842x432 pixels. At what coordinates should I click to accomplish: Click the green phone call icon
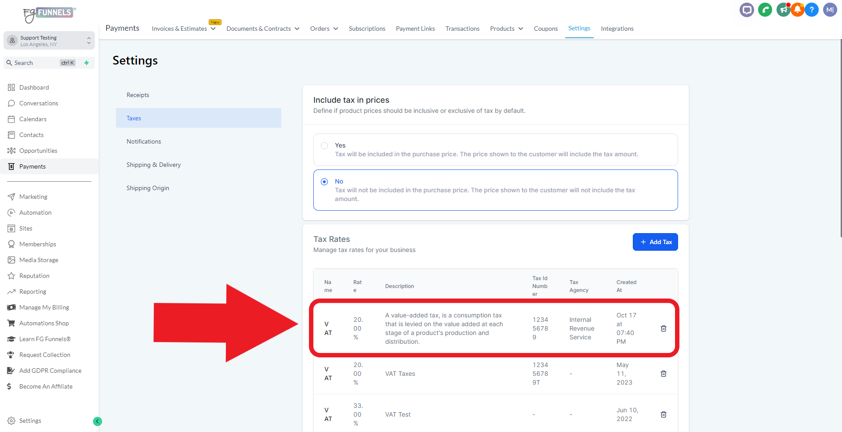click(x=765, y=10)
